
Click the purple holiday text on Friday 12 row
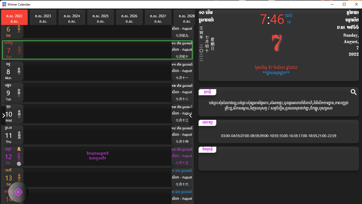tap(97, 156)
